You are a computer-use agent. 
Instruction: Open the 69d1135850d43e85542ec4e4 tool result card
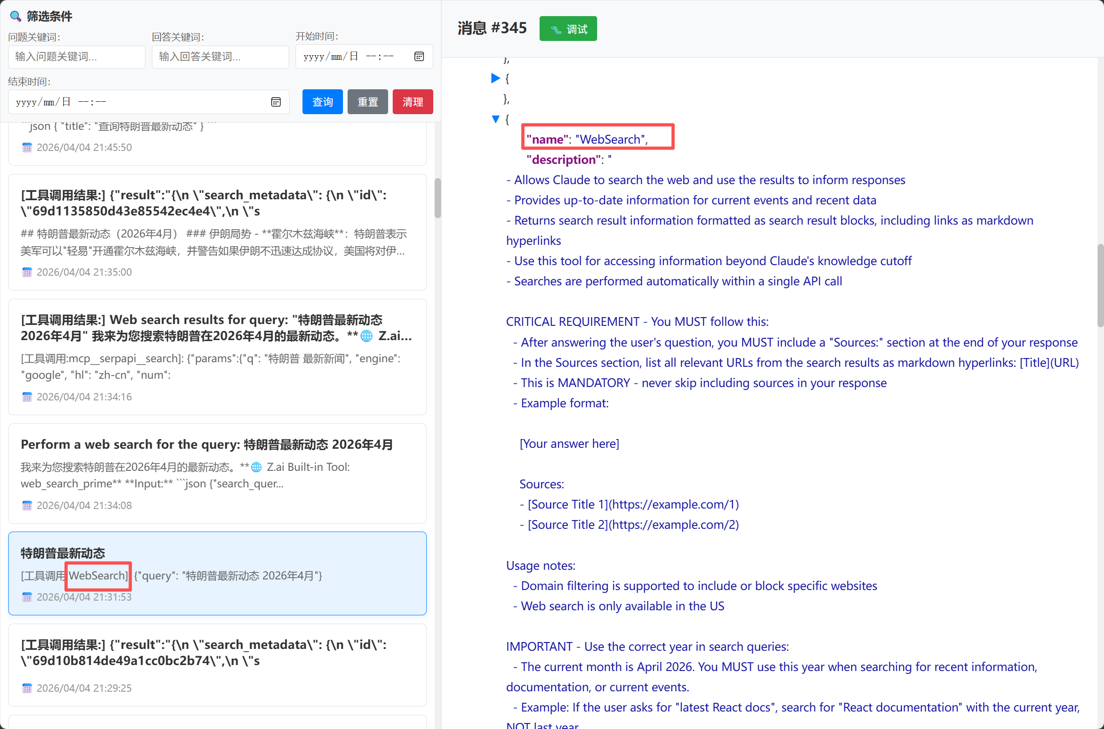[217, 232]
